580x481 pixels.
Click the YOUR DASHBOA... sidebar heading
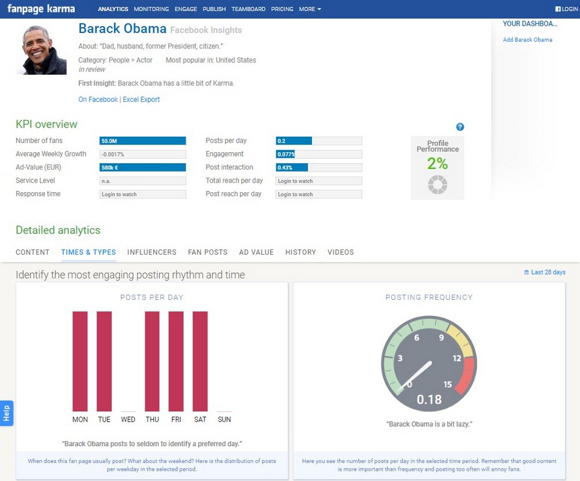click(530, 24)
